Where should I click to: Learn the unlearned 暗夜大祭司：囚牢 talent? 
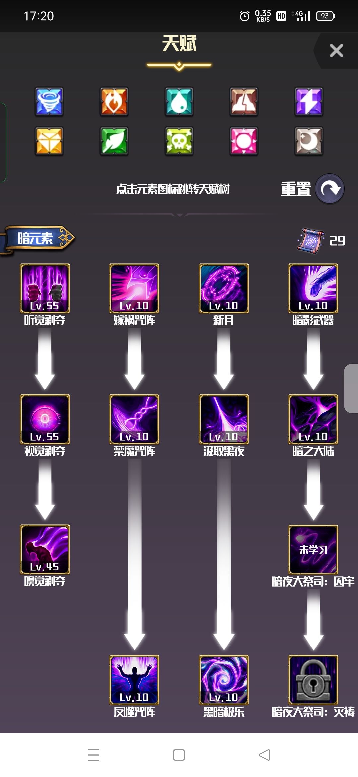(313, 550)
